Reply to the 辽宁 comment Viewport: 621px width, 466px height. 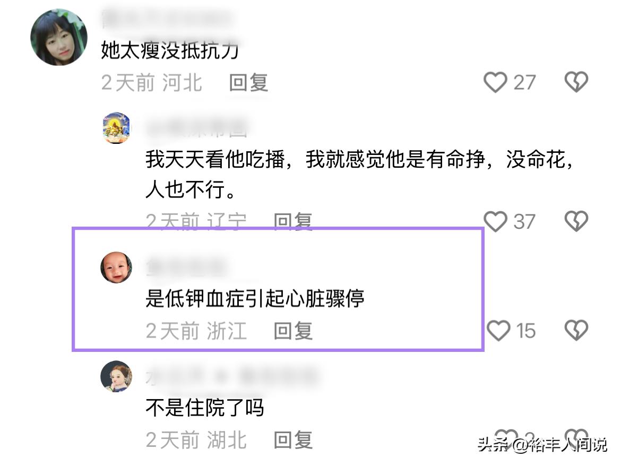point(293,221)
